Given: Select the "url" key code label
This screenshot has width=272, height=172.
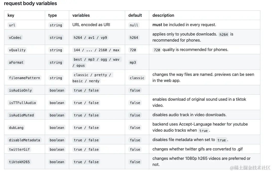Looking at the screenshot, I should pos(12,25).
